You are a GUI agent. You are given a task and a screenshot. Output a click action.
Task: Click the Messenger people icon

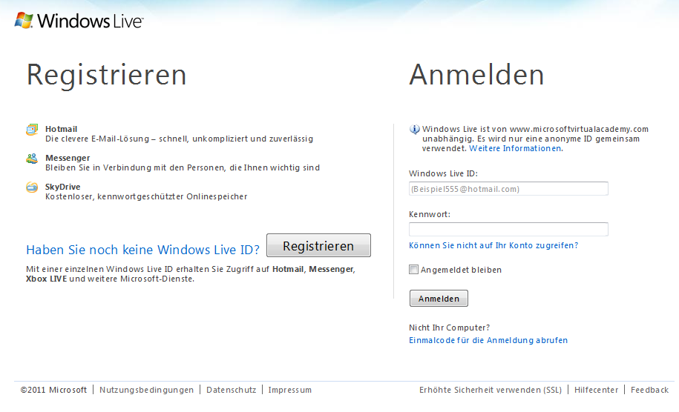pos(32,159)
